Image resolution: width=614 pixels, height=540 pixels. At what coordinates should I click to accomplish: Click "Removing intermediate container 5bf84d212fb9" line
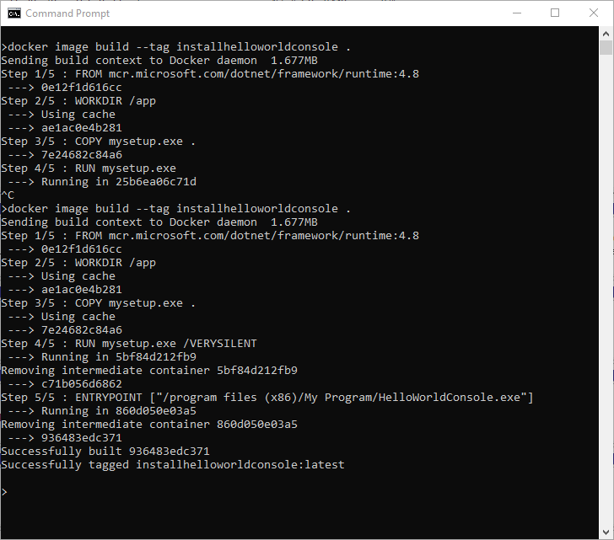point(149,371)
